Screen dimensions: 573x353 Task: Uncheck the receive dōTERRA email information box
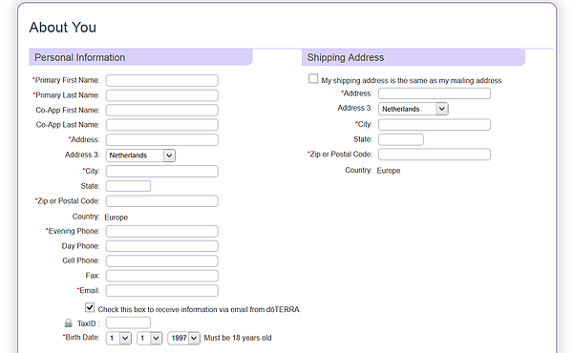[x=90, y=308]
